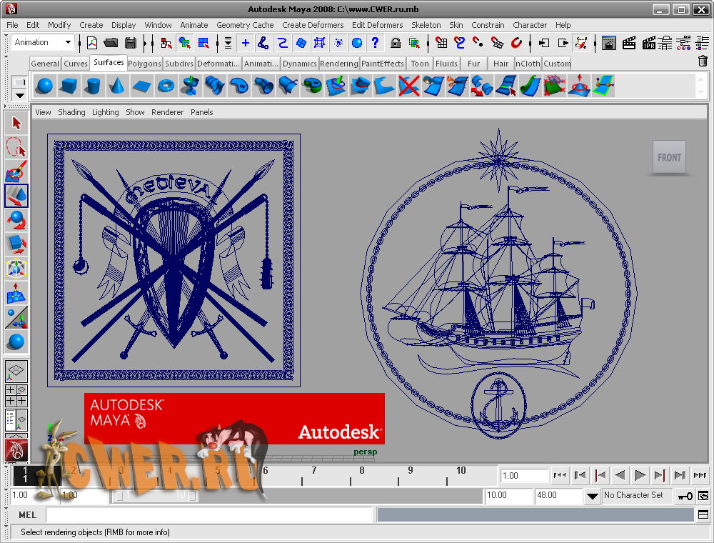Create a NURBS sphere from the shelf

(x=44, y=86)
